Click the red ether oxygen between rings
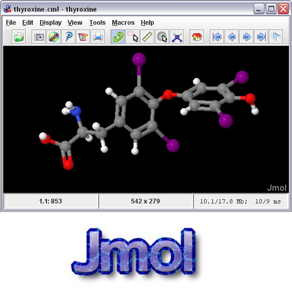292x292 pixels. (168, 94)
